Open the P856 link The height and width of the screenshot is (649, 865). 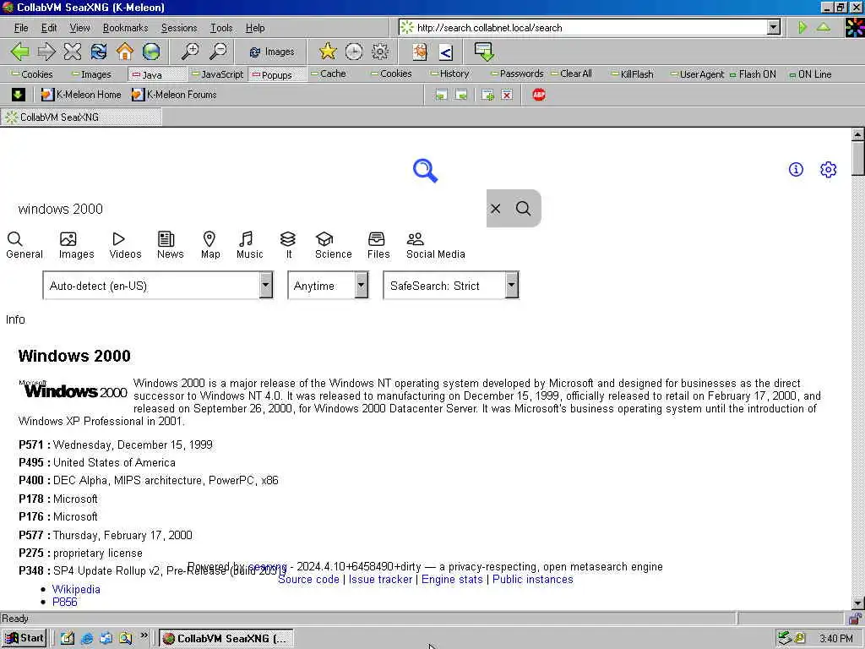[x=64, y=602]
